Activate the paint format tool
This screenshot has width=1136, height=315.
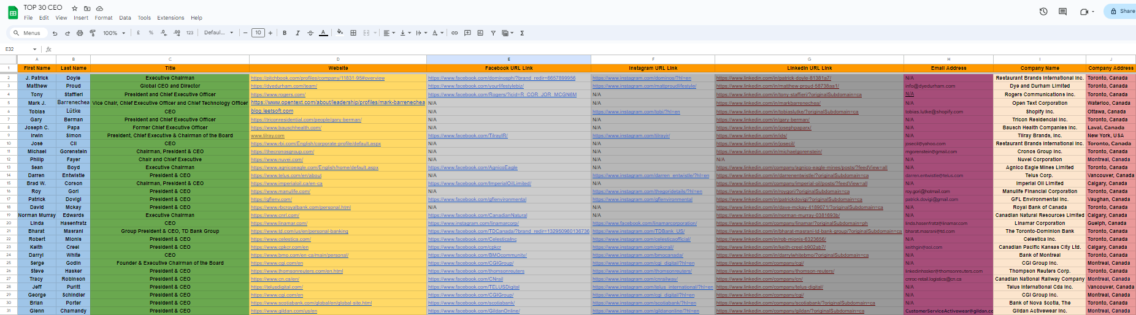93,33
